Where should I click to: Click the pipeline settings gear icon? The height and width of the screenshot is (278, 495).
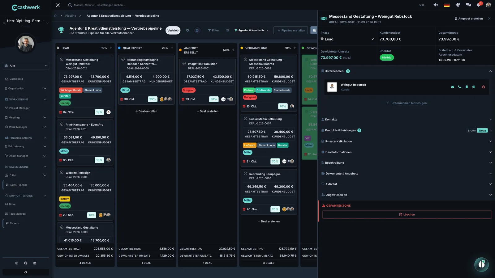(187, 30)
